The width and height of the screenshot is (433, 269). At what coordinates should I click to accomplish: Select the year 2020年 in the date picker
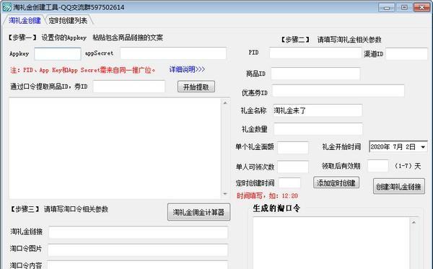(x=380, y=147)
